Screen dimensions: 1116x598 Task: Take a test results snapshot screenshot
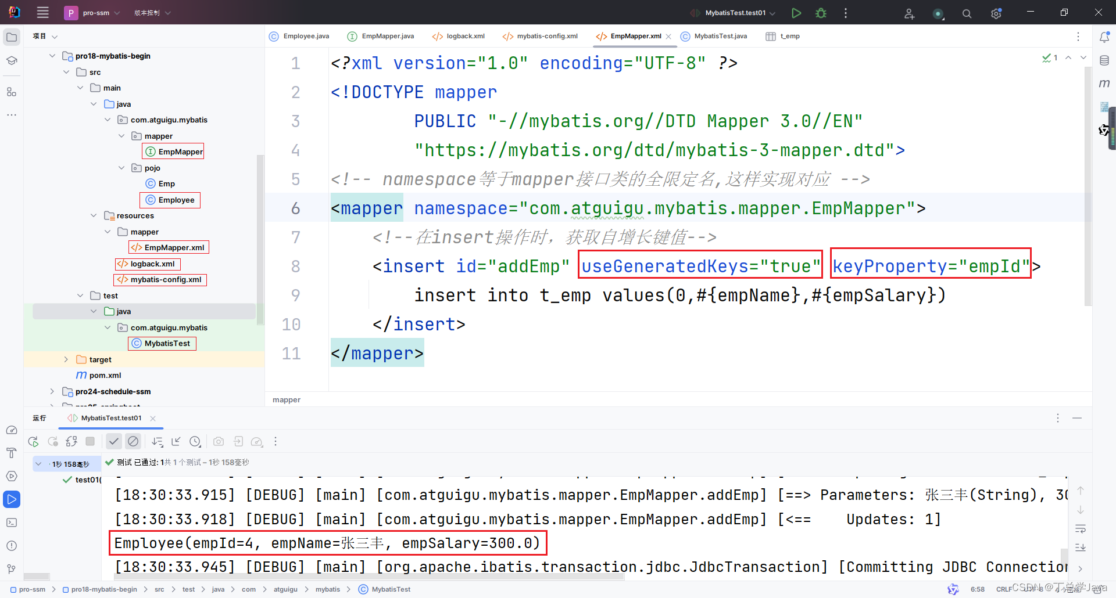pos(219,441)
